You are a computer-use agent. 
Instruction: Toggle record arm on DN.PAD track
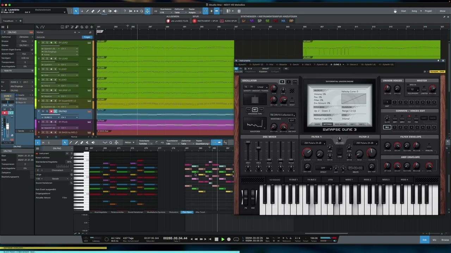51,111
